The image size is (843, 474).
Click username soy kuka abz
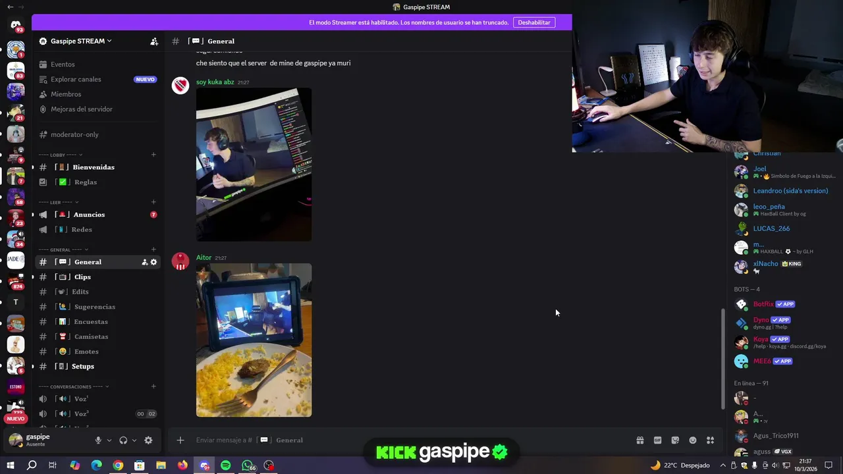[215, 82]
